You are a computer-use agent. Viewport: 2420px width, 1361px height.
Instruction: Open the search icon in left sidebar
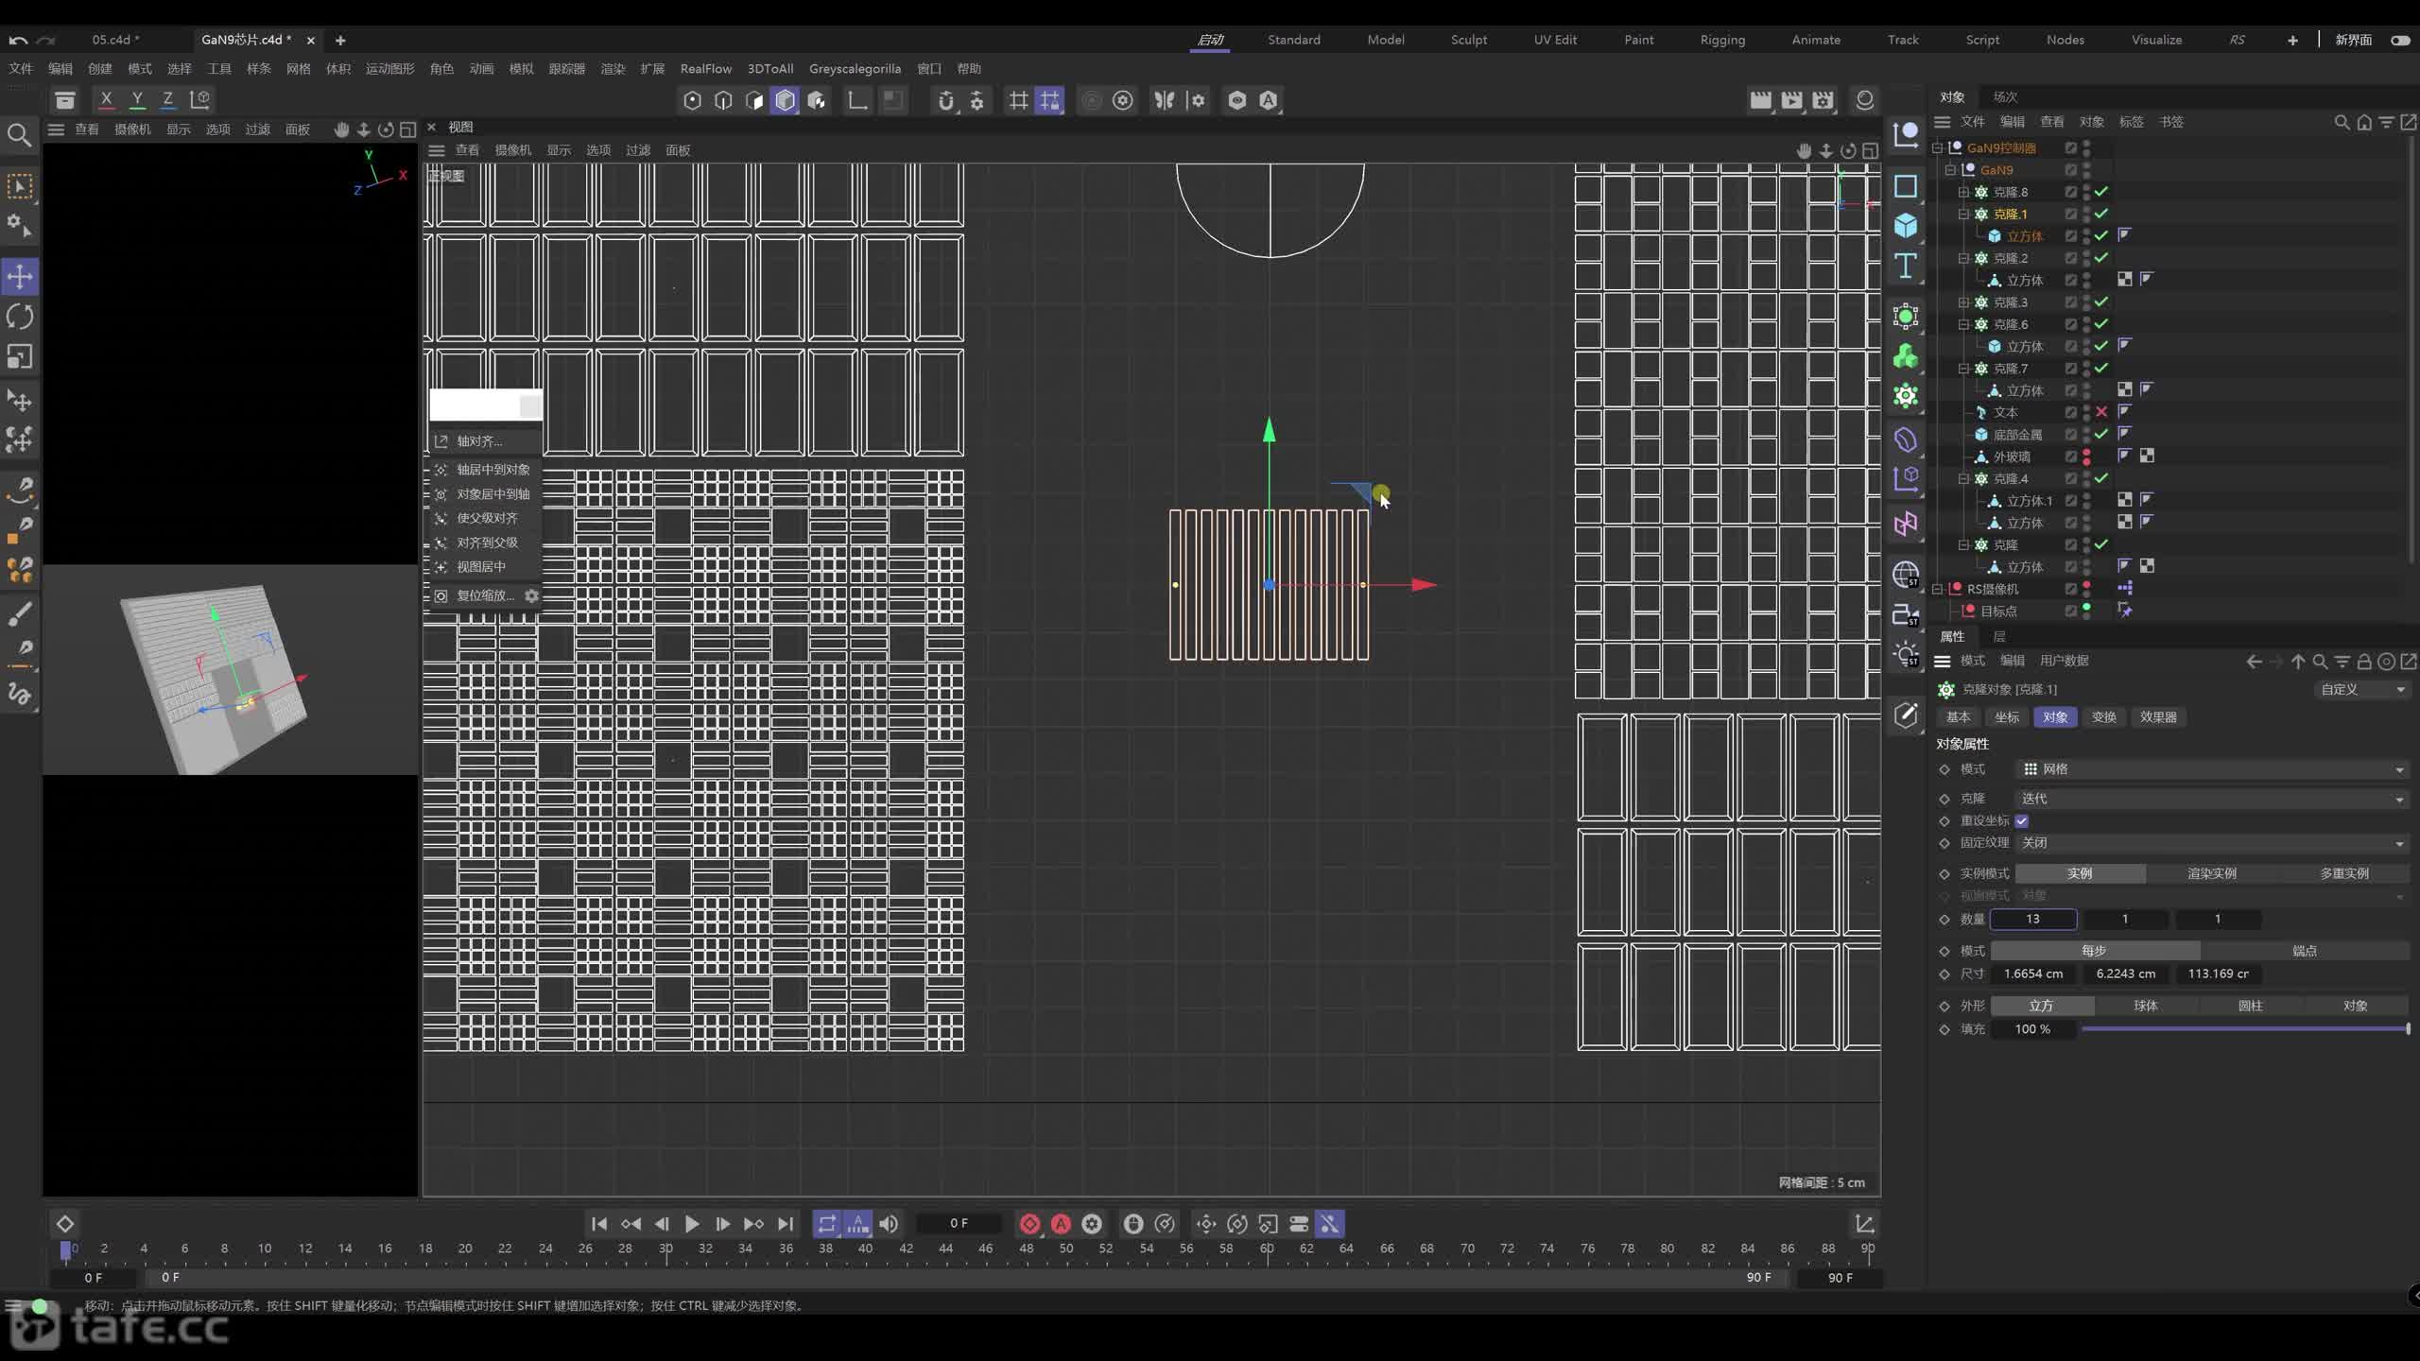click(x=19, y=135)
